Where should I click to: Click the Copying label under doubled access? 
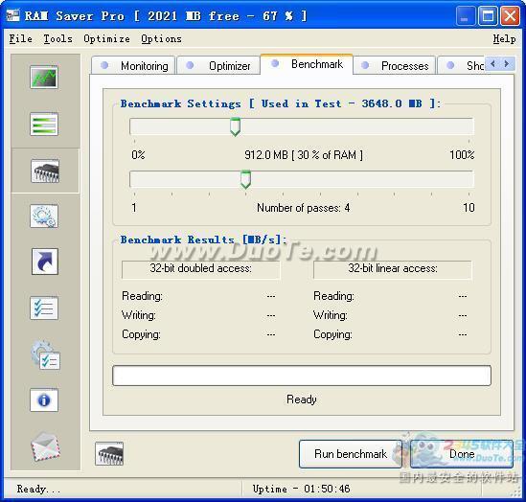(141, 334)
